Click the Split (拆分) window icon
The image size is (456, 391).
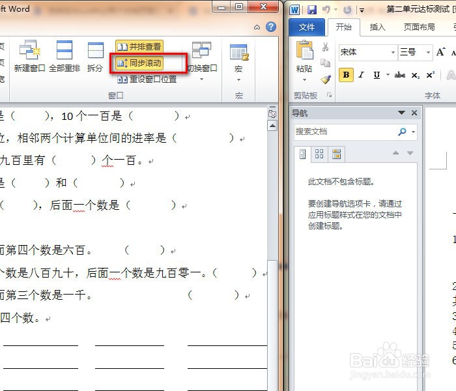click(95, 50)
